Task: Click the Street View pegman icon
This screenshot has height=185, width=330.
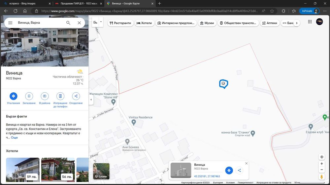Action: pos(321,177)
